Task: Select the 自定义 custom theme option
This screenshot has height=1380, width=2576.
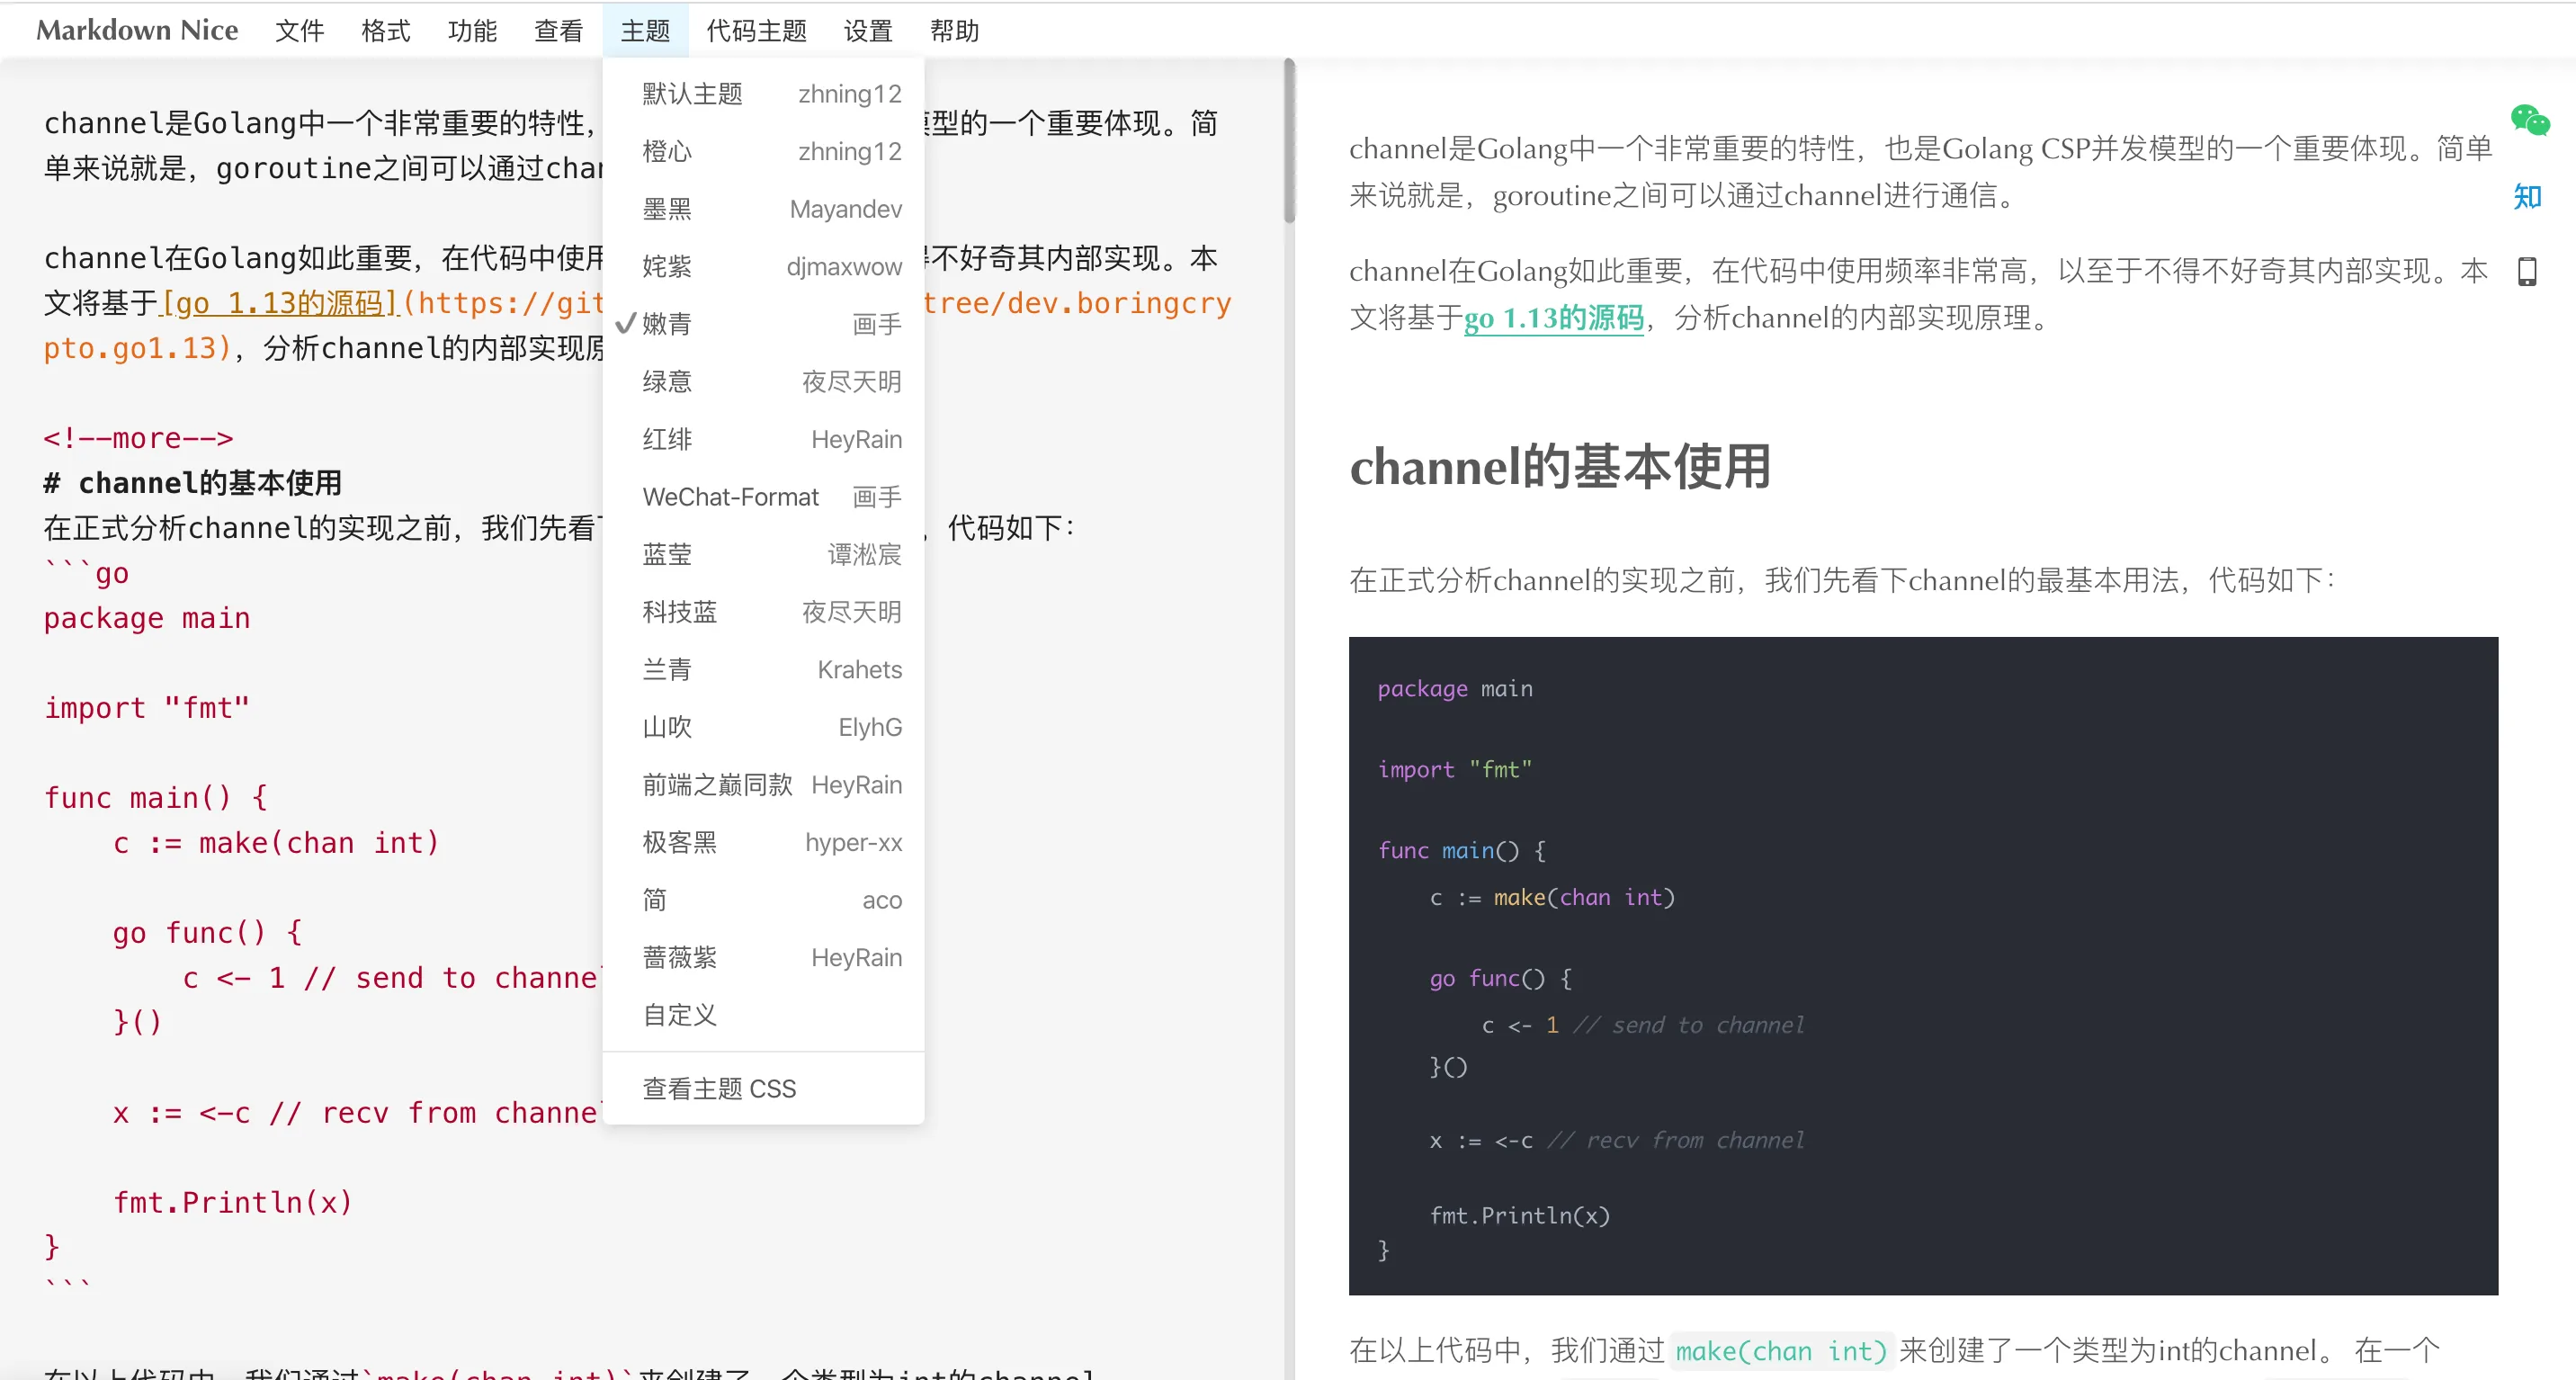Action: pyautogui.click(x=763, y=1016)
